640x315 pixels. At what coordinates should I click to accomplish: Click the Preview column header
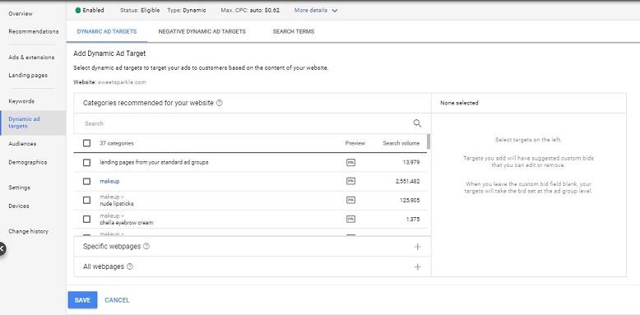355,143
